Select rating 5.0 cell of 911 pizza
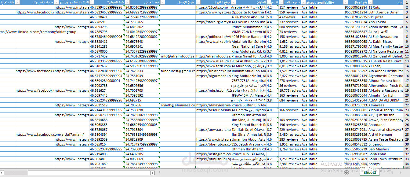Screen dimensions: 410x177 pyautogui.click(x=273, y=17)
